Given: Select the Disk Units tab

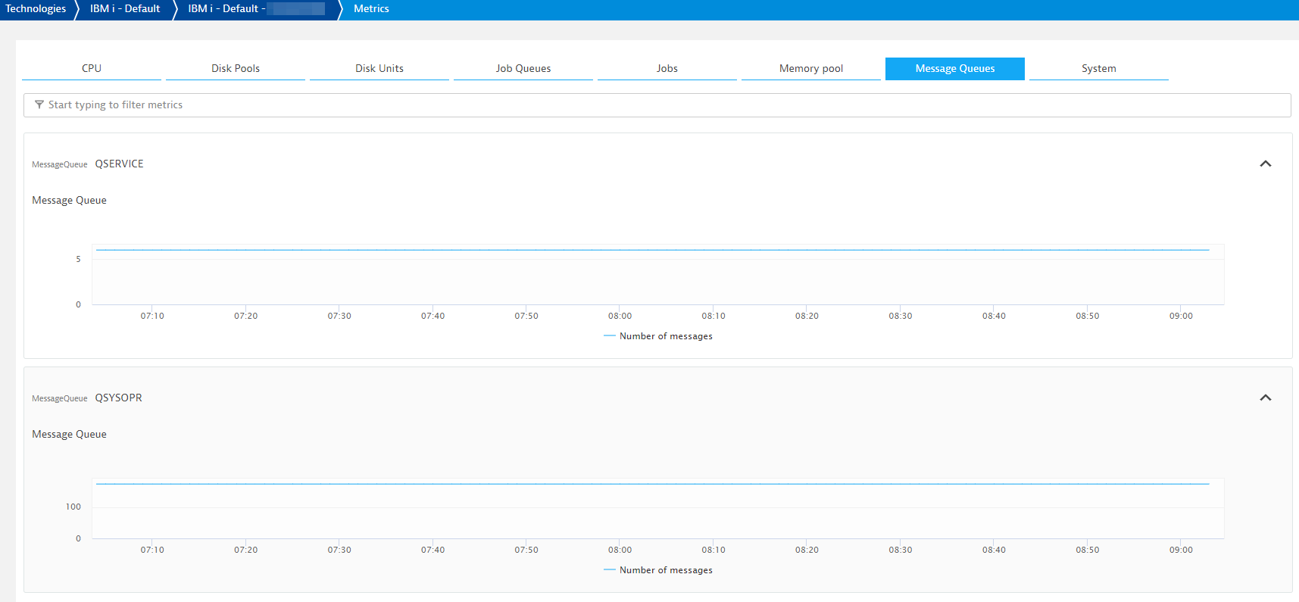Looking at the screenshot, I should [x=379, y=68].
